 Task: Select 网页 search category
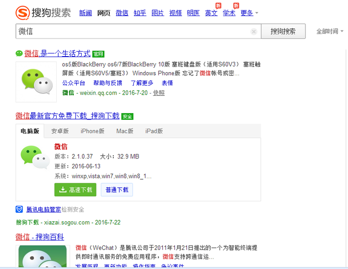[x=104, y=13]
